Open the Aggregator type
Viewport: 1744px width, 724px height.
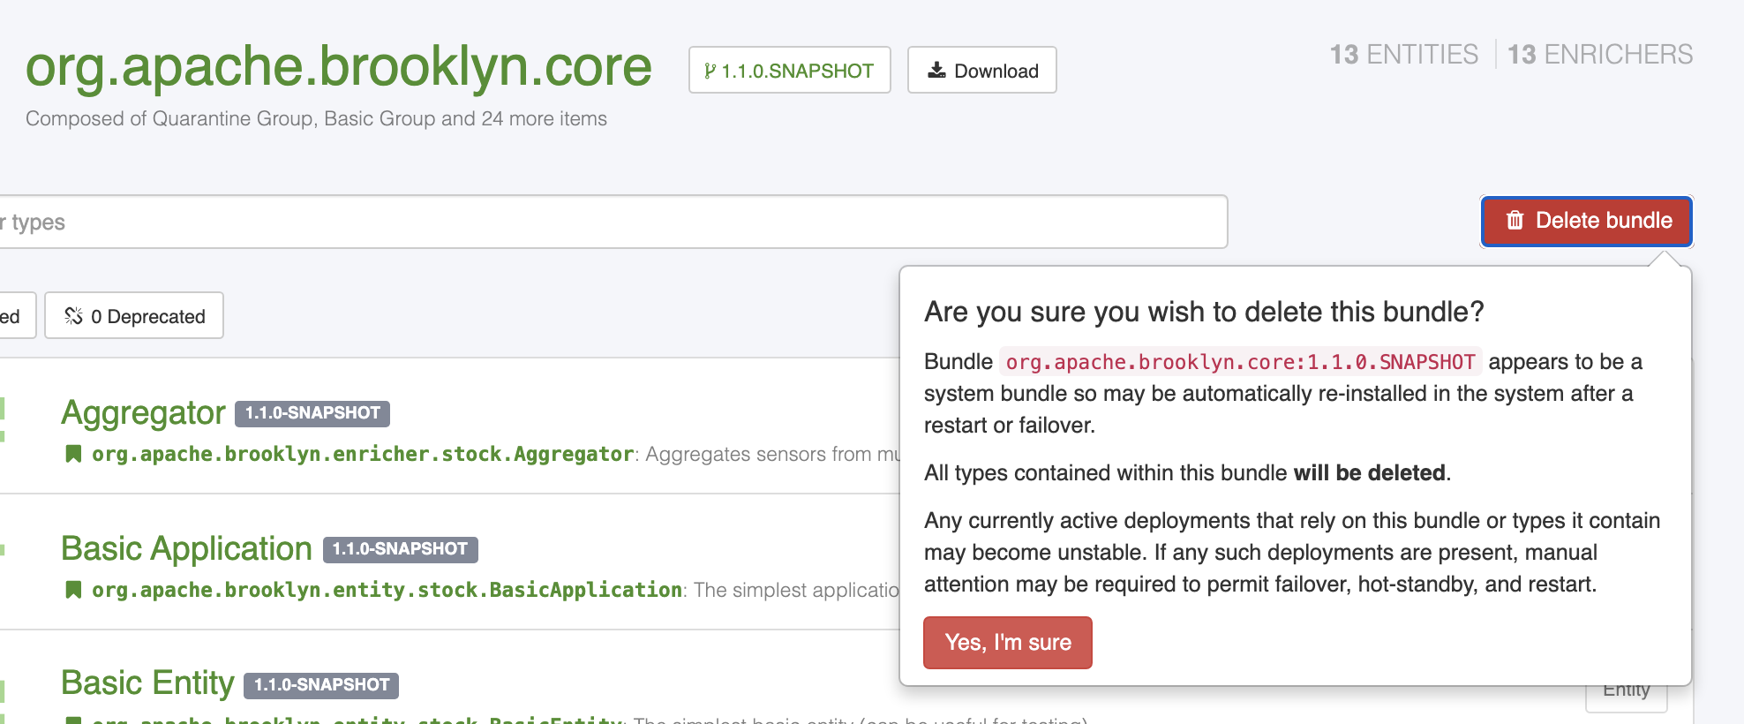(x=143, y=412)
